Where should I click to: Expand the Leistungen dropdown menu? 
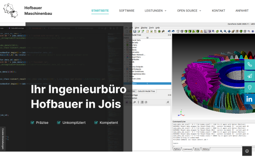pos(156,11)
